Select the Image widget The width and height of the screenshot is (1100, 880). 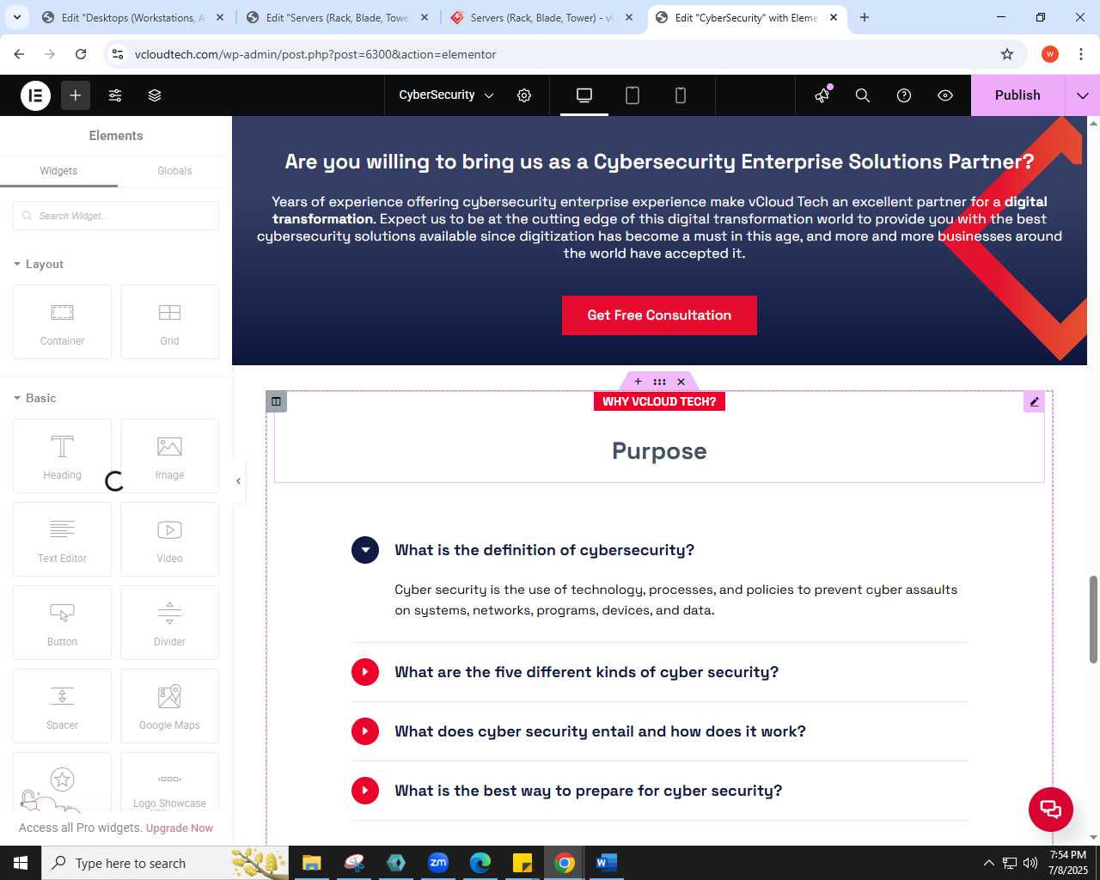[x=169, y=456]
